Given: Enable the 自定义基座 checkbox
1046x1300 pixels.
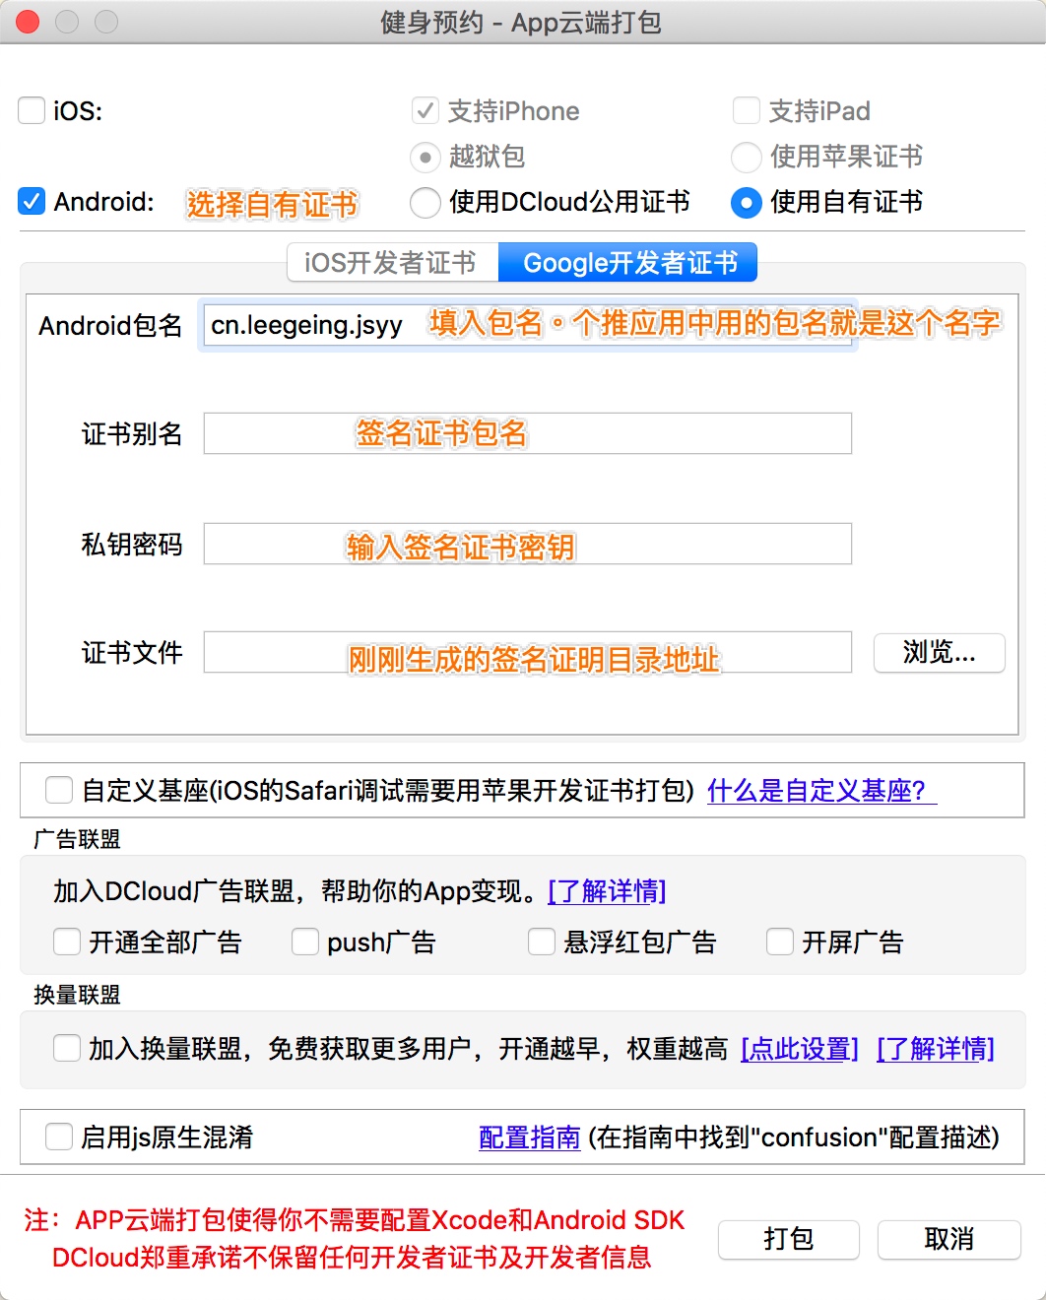Looking at the screenshot, I should coord(59,790).
